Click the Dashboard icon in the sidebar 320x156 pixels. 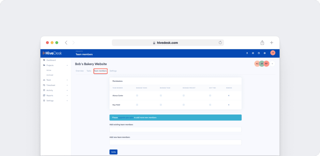click(x=44, y=60)
